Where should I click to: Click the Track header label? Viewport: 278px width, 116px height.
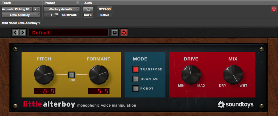click(x=6, y=3)
